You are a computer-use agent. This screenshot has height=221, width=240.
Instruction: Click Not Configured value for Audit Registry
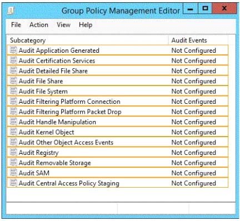(194, 153)
